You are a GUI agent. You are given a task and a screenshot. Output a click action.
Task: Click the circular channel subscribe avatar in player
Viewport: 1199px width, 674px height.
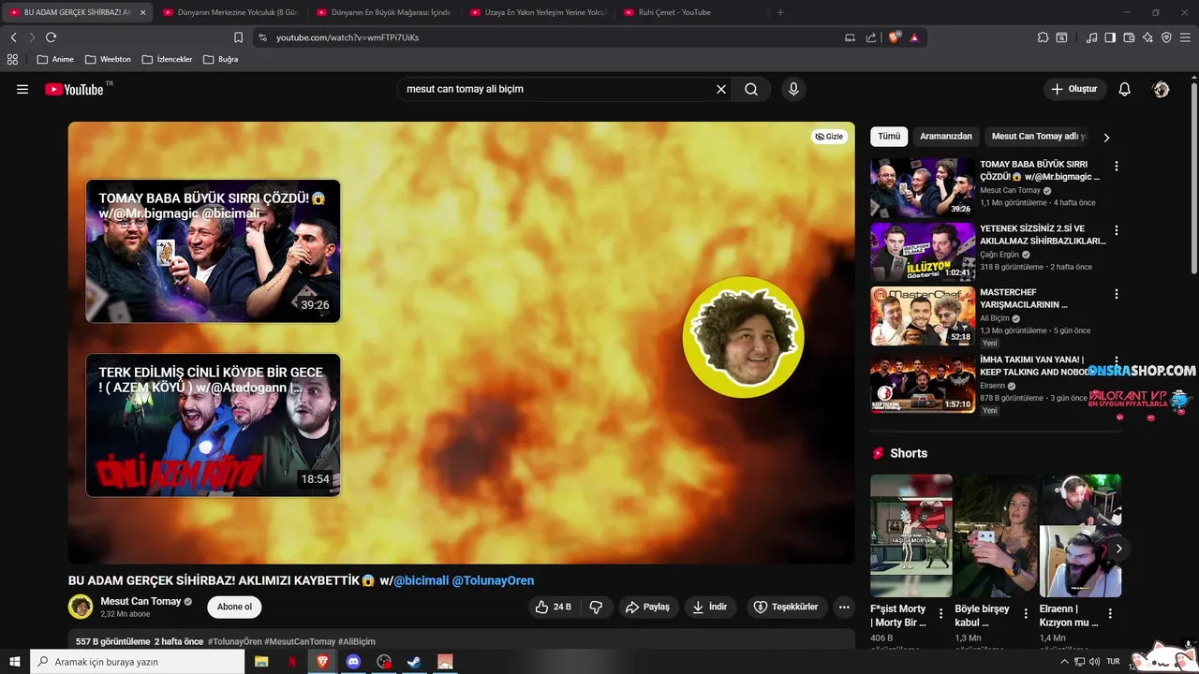pos(743,337)
